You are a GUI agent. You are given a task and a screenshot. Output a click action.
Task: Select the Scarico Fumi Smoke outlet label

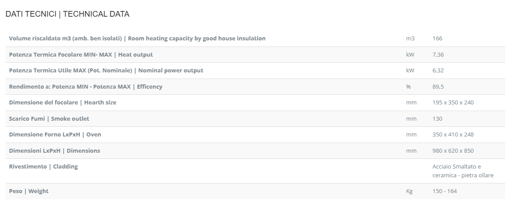coord(49,119)
